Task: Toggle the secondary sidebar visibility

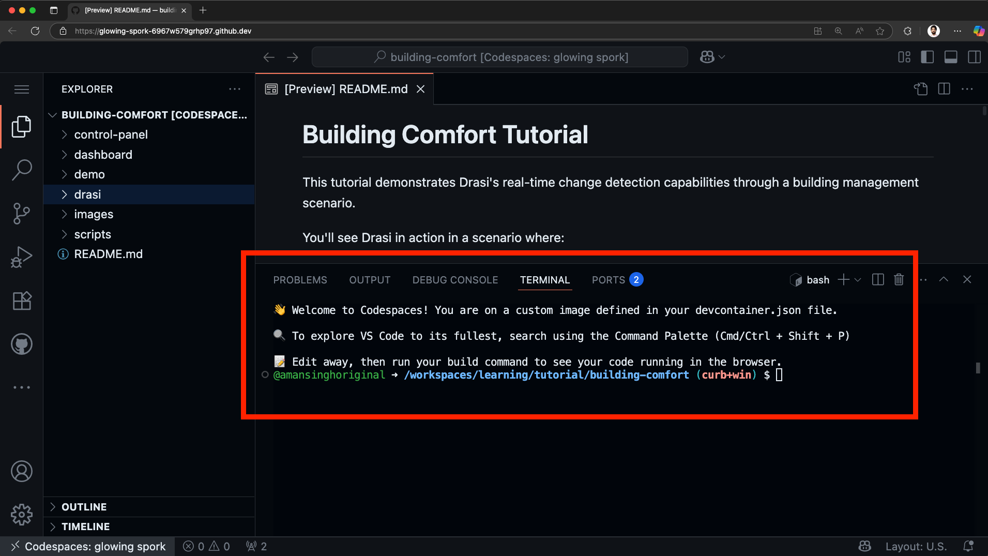Action: click(975, 57)
